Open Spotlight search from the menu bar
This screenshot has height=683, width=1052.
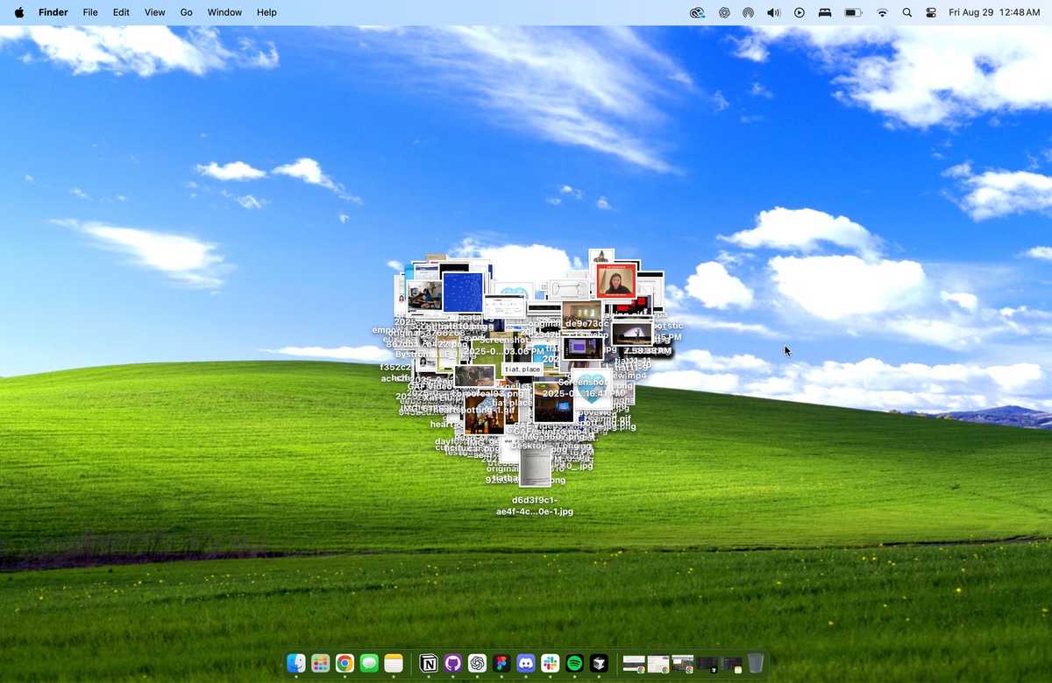pos(907,12)
